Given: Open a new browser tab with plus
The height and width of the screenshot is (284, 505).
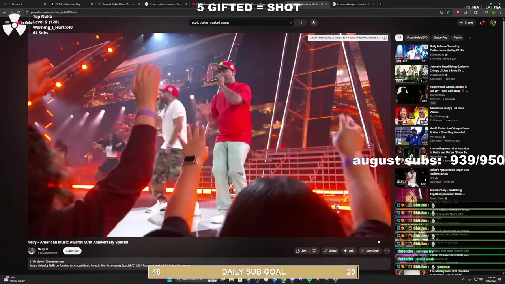Looking at the screenshot, I should [x=380, y=4].
